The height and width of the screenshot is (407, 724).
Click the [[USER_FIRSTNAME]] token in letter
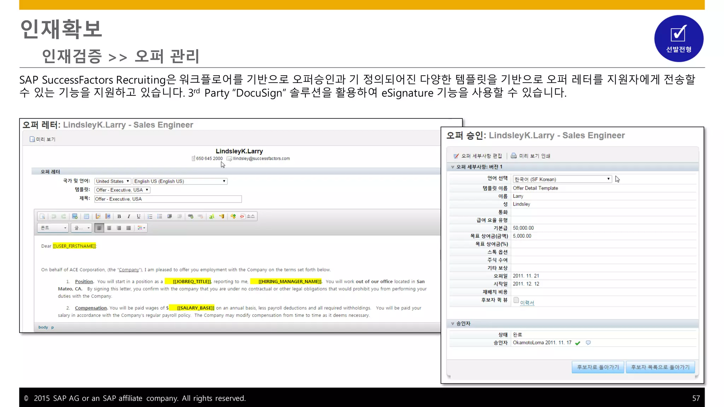point(74,246)
